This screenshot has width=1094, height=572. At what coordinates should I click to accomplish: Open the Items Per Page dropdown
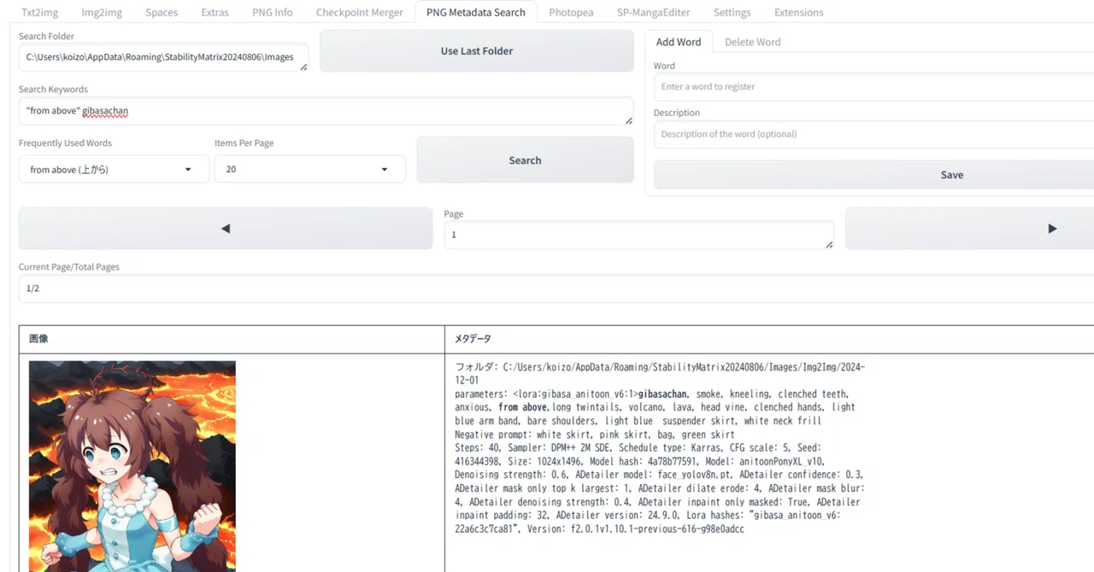(309, 169)
